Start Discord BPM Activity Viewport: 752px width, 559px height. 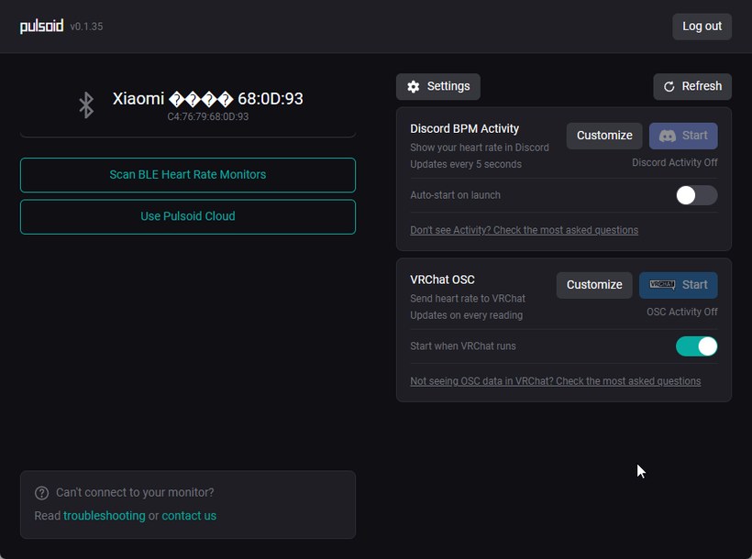[683, 136]
